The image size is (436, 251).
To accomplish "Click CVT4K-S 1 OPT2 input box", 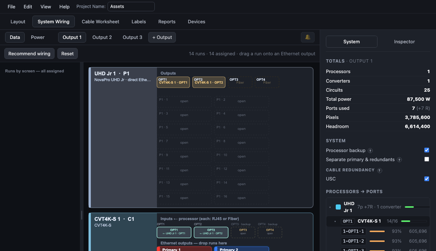I will point(211,232).
